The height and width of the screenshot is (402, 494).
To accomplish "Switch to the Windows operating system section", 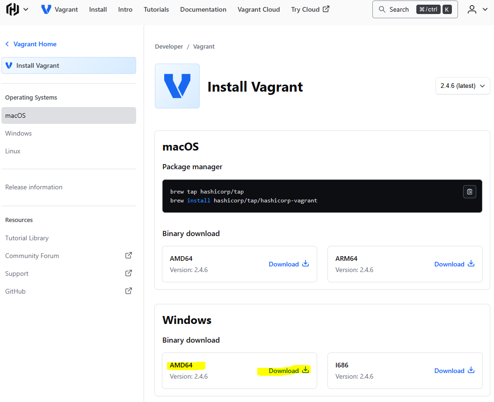I will 18,133.
